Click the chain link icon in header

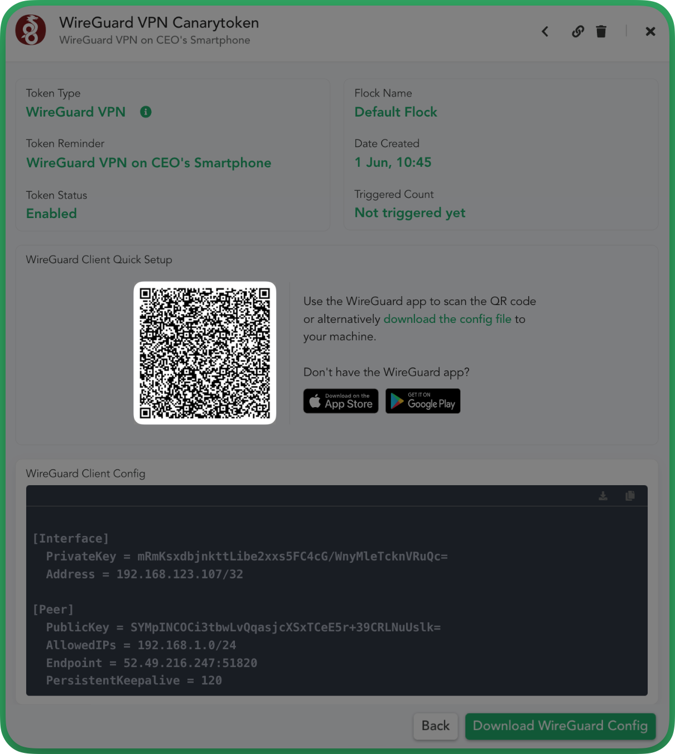tap(578, 32)
